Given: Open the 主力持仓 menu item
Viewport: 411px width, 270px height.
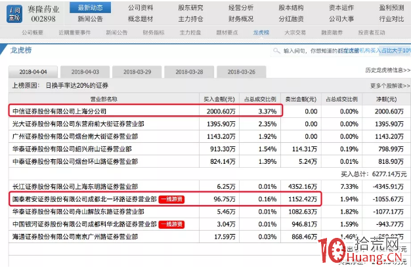Looking at the screenshot, I should (x=190, y=19).
